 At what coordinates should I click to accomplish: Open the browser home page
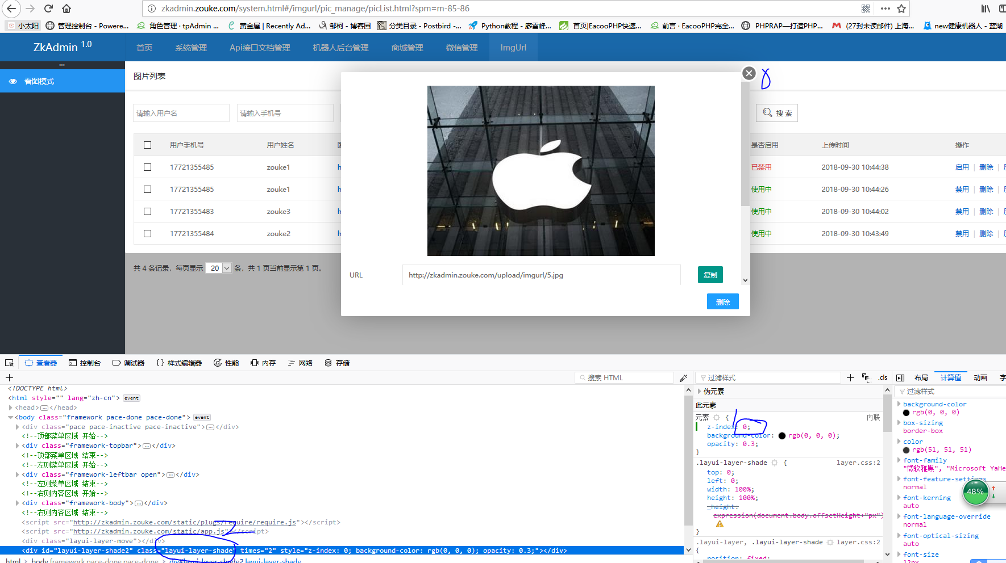(66, 9)
